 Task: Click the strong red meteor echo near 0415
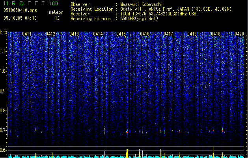pos(127,132)
